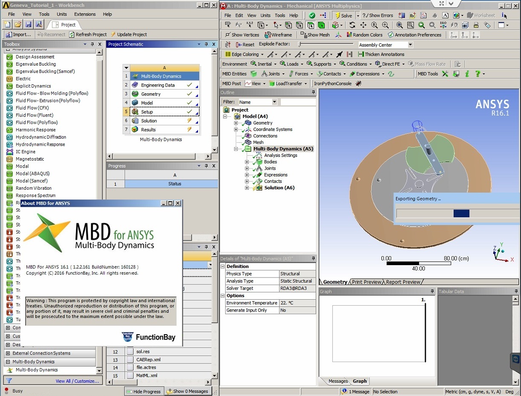Click Refresh Project button
Viewport: 521px width, 396px height.
tap(88, 35)
